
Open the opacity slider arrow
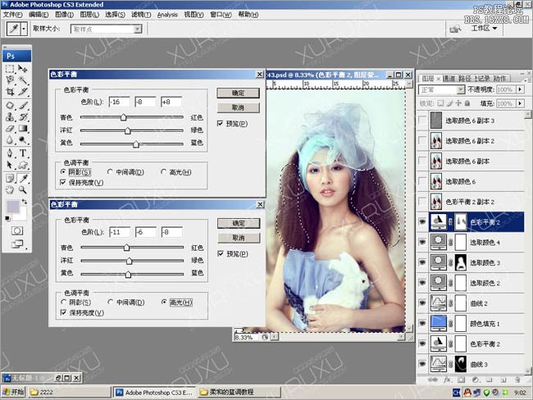(520, 89)
